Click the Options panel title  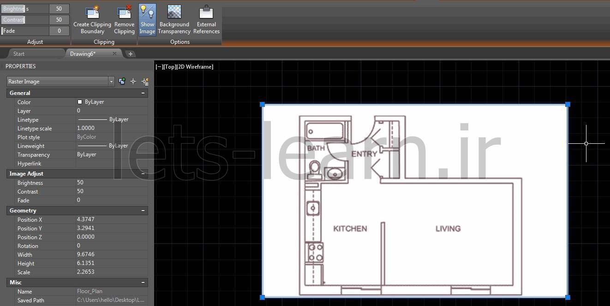(x=180, y=42)
